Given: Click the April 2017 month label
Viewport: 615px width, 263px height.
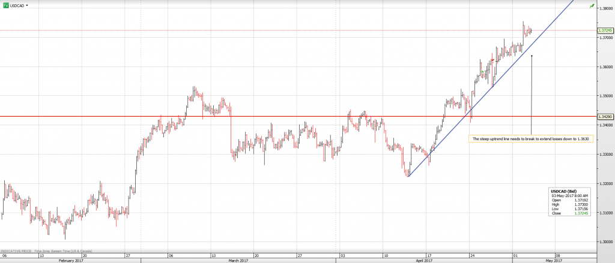Looking at the screenshot, I should tap(424, 260).
